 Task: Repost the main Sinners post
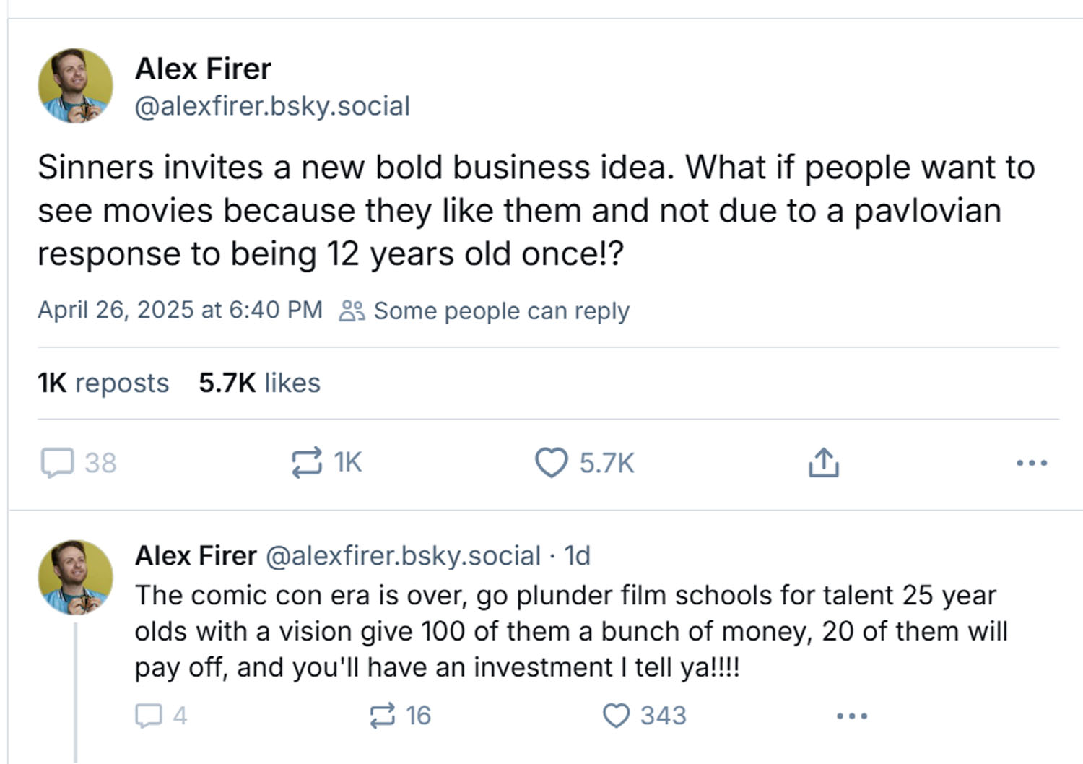click(307, 463)
